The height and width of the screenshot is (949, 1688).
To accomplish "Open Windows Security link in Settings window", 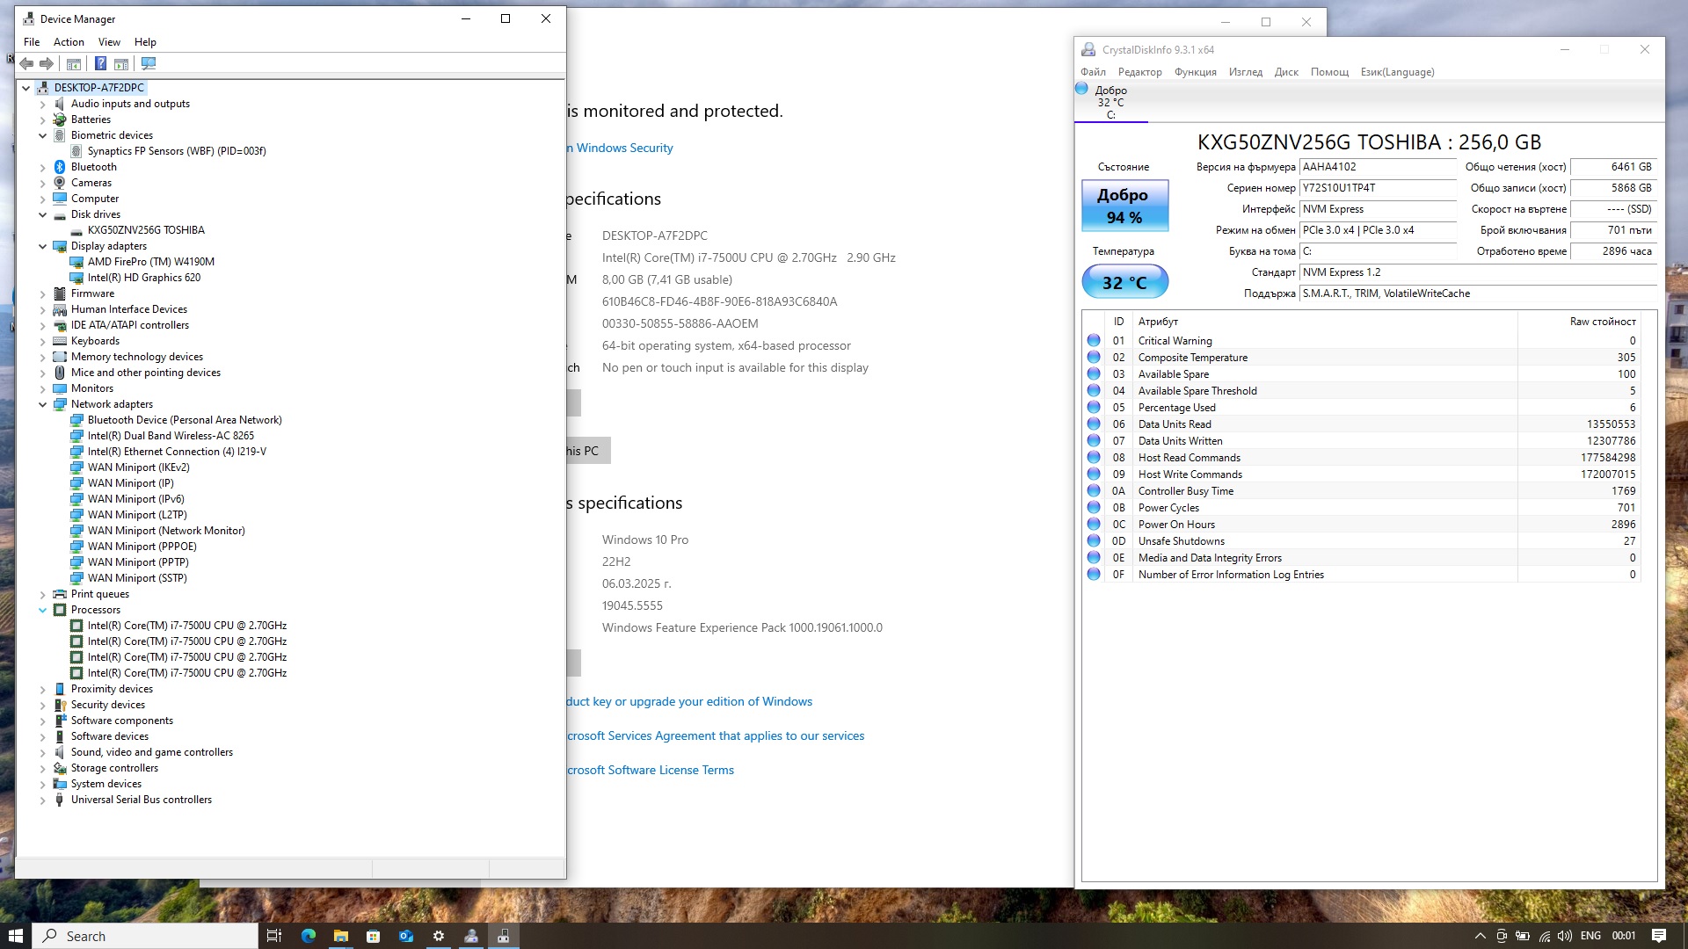I will [x=621, y=148].
